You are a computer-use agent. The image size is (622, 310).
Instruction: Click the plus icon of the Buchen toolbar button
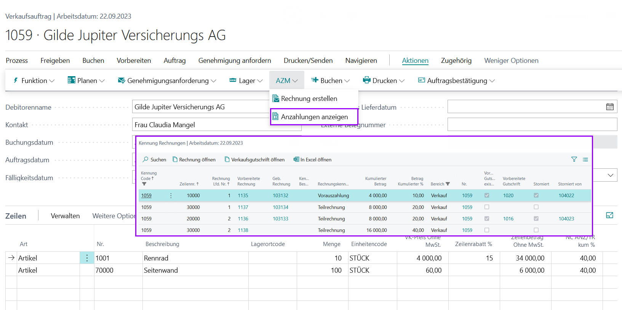[x=315, y=80]
